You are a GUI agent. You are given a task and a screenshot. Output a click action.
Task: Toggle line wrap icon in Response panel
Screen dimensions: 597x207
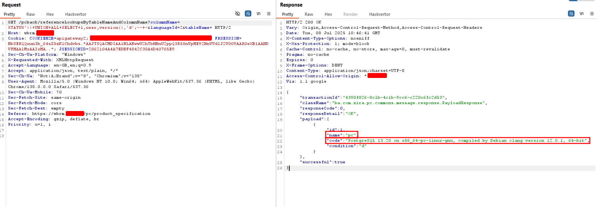(x=571, y=14)
